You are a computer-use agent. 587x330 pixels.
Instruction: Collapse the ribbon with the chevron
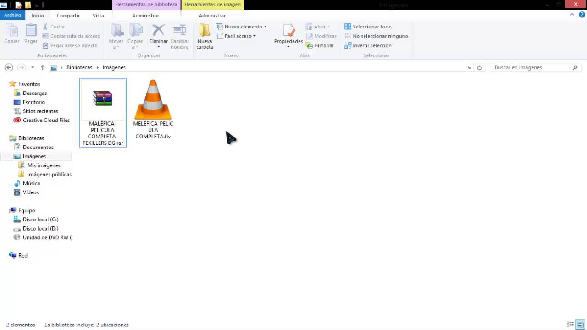[x=572, y=15]
